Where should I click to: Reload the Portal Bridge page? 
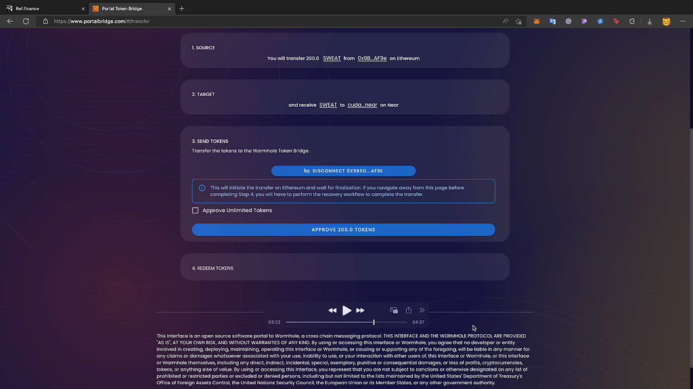click(26, 21)
